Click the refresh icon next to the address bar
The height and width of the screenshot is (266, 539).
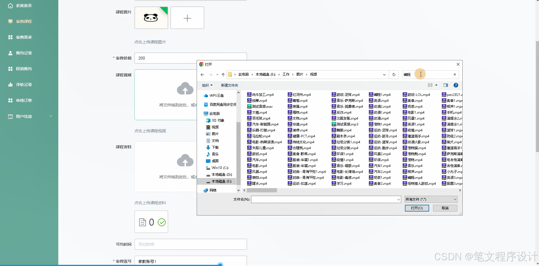[x=394, y=74]
